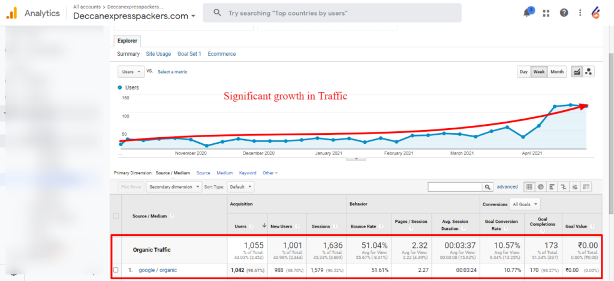Open the Deccanexpresspackers.com account selector

(x=134, y=16)
